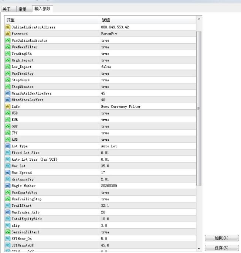This screenshot has width=241, height=253.
Task: Select the UseTrailingStop variable name
Action: pos(27,199)
